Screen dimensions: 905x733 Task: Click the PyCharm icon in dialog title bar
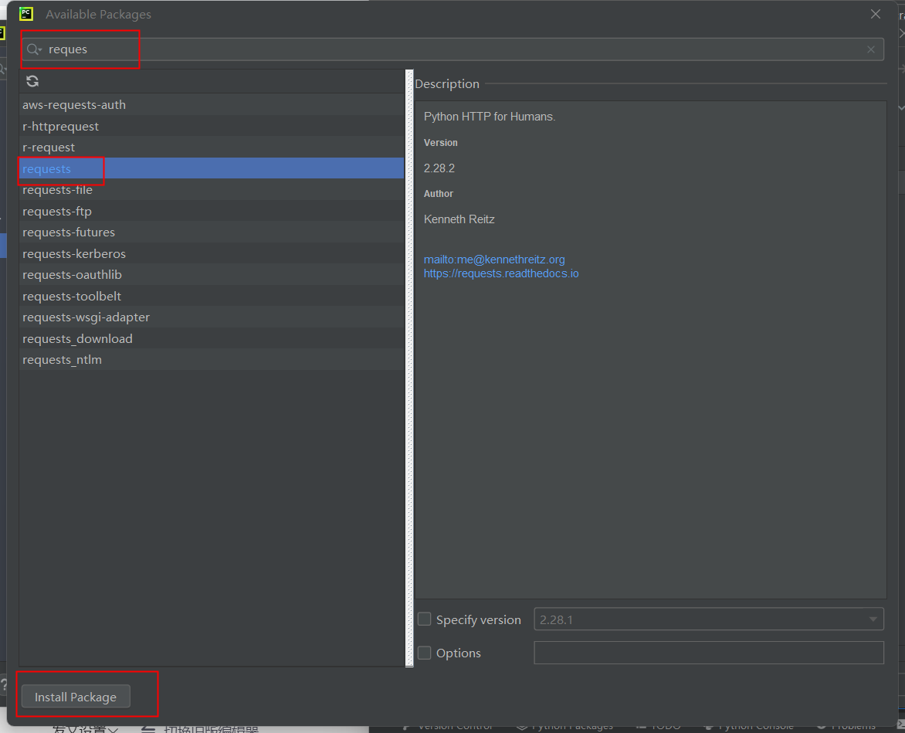[x=26, y=14]
